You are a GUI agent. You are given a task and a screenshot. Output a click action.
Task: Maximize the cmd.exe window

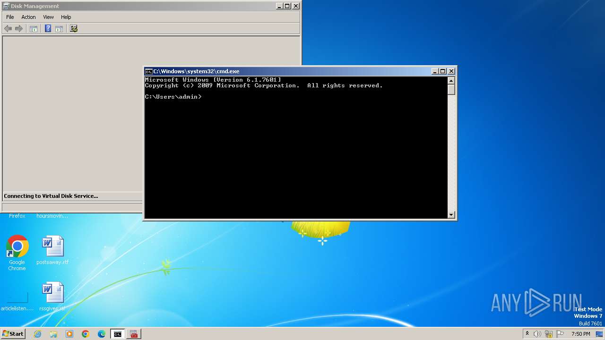(443, 71)
